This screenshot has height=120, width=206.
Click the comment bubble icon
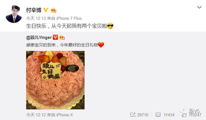point(158,115)
